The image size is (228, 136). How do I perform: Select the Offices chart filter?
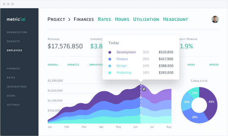tap(214, 64)
